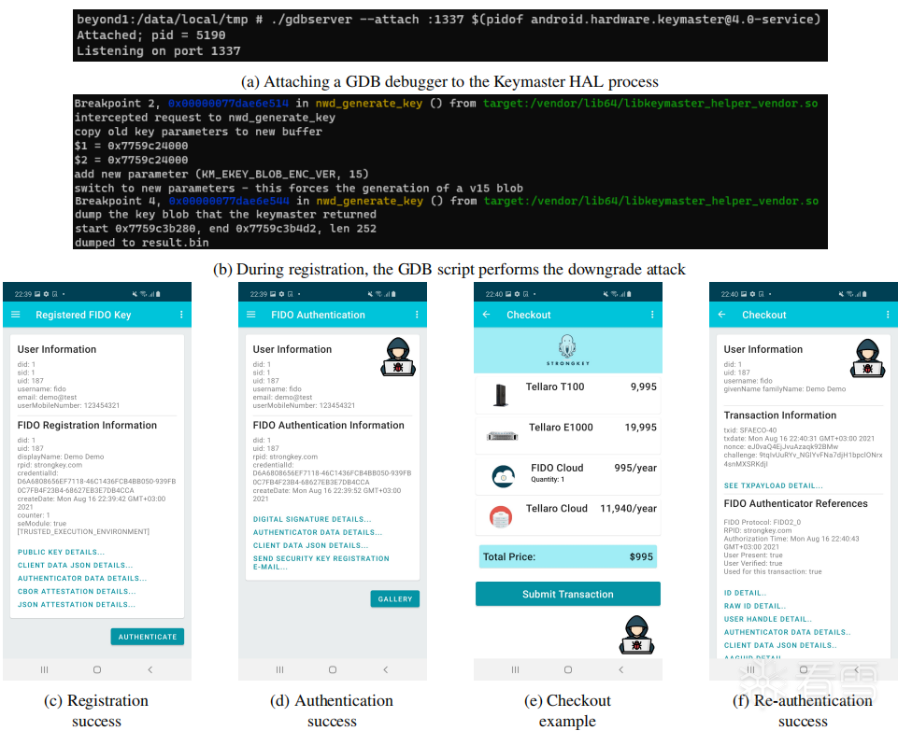Open CLIENT DATA JSON DETAILS on Transaction Information screen
Image resolution: width=898 pixels, height=731 pixels.
click(780, 645)
